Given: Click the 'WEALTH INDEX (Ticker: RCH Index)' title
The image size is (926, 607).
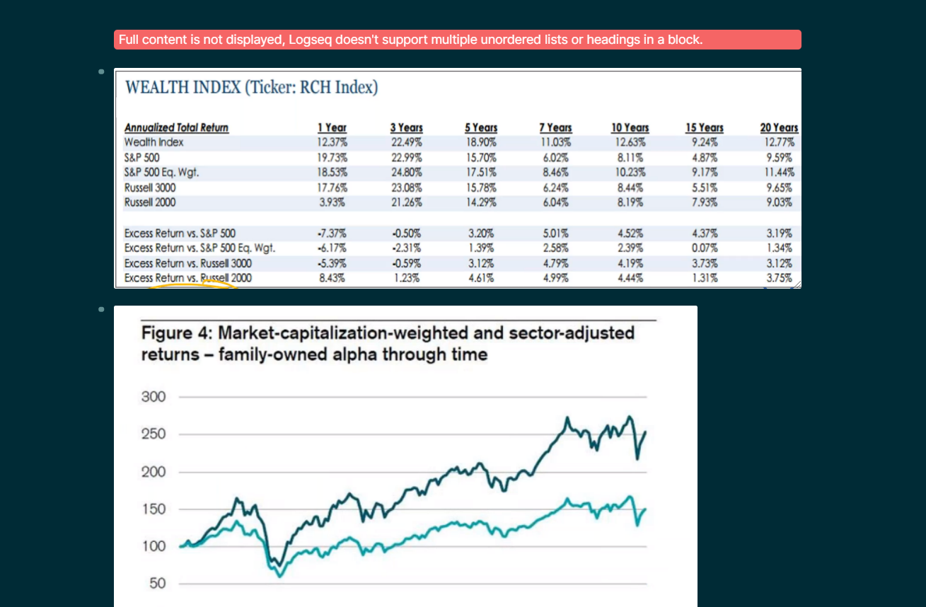Looking at the screenshot, I should pyautogui.click(x=251, y=88).
